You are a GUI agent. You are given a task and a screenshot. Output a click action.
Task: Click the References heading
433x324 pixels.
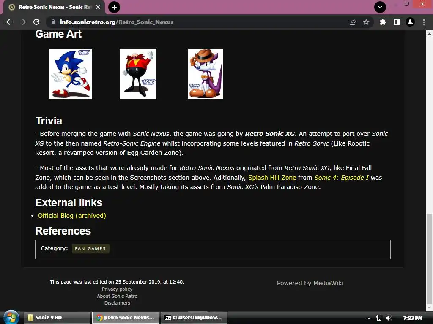point(63,231)
